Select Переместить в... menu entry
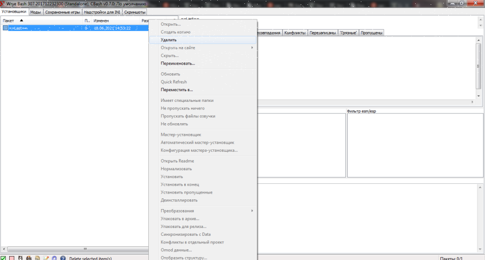The width and height of the screenshot is (485, 260). pyautogui.click(x=203, y=90)
